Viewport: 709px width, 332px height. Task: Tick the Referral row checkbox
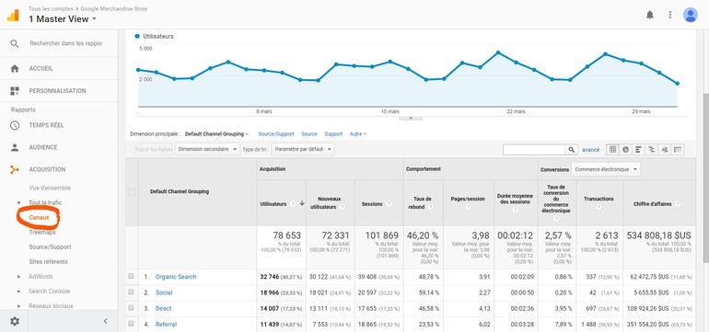[x=131, y=324]
